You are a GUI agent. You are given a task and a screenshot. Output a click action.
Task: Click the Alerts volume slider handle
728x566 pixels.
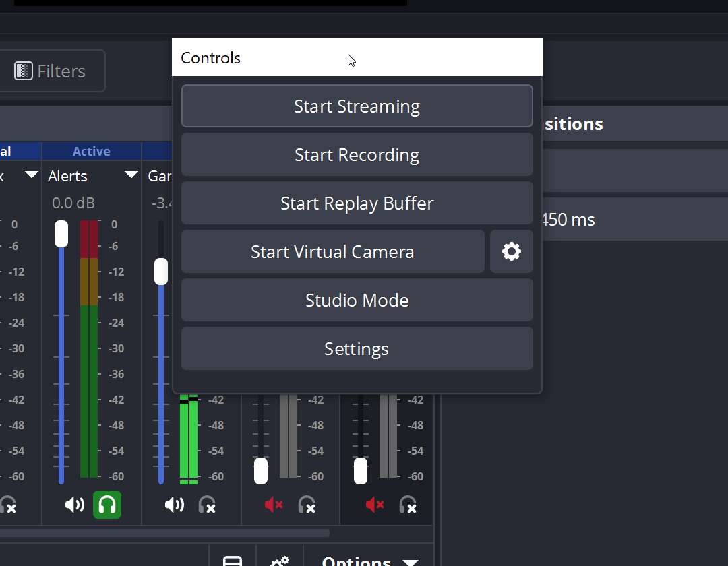click(x=61, y=233)
